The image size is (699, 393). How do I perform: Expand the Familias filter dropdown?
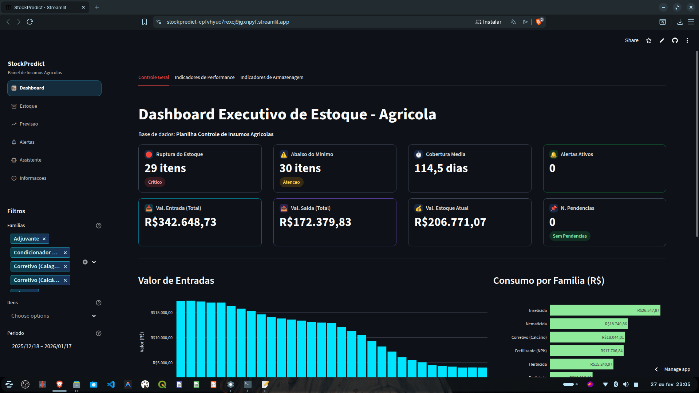[x=94, y=262]
